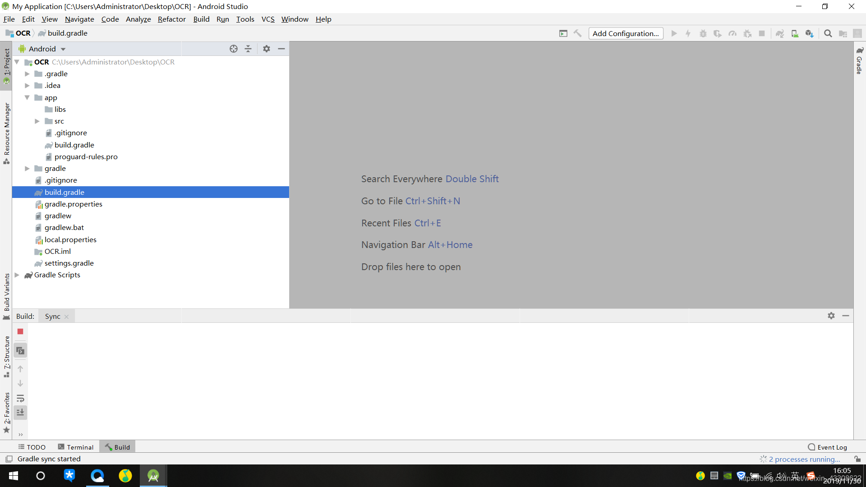Click the Collapse All icon in Project panel
The height and width of the screenshot is (487, 866).
tap(248, 49)
